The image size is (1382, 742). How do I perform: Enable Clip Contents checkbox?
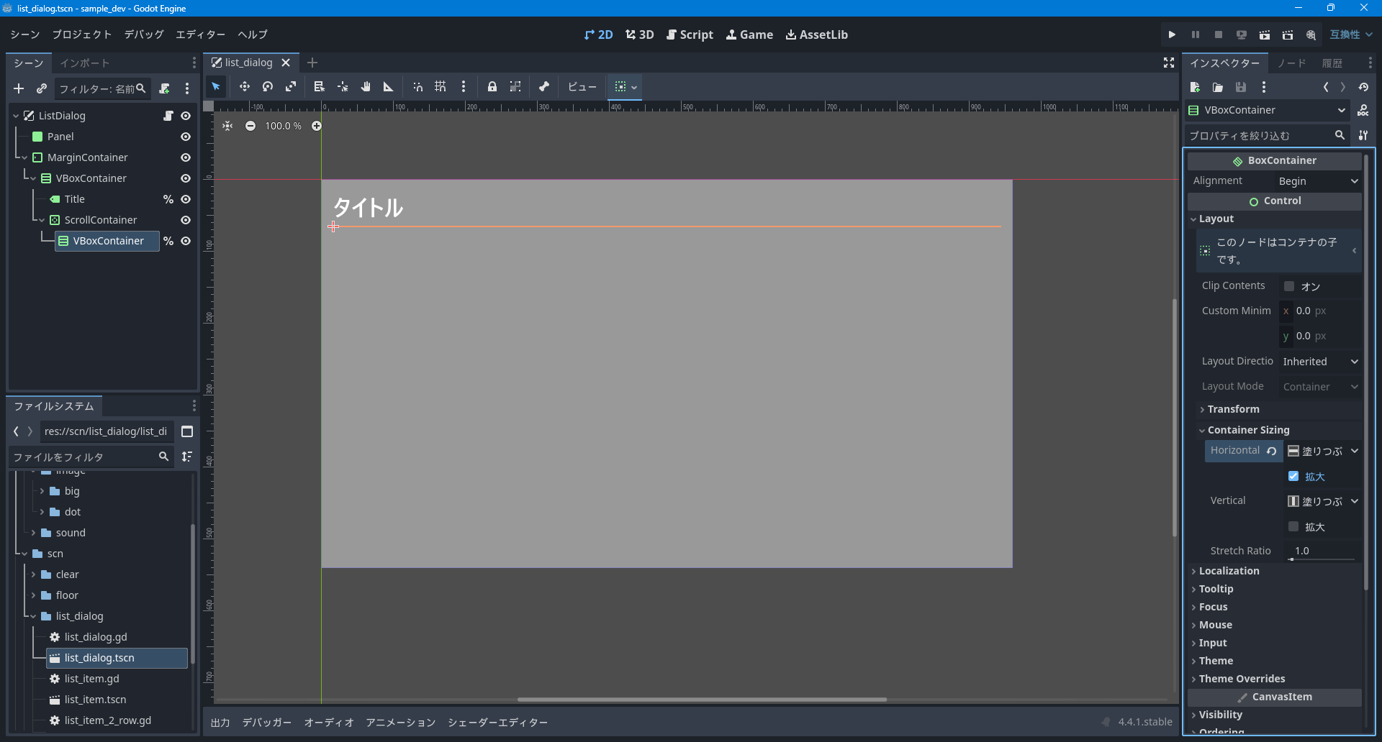(1289, 286)
